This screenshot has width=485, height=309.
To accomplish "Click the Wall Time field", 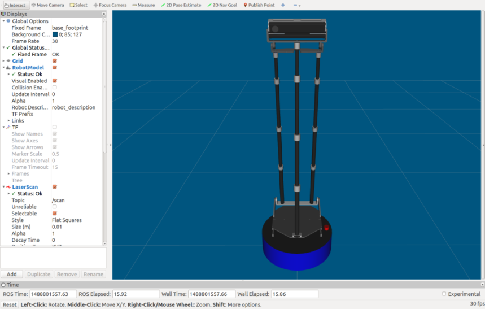I will pyautogui.click(x=212, y=294).
